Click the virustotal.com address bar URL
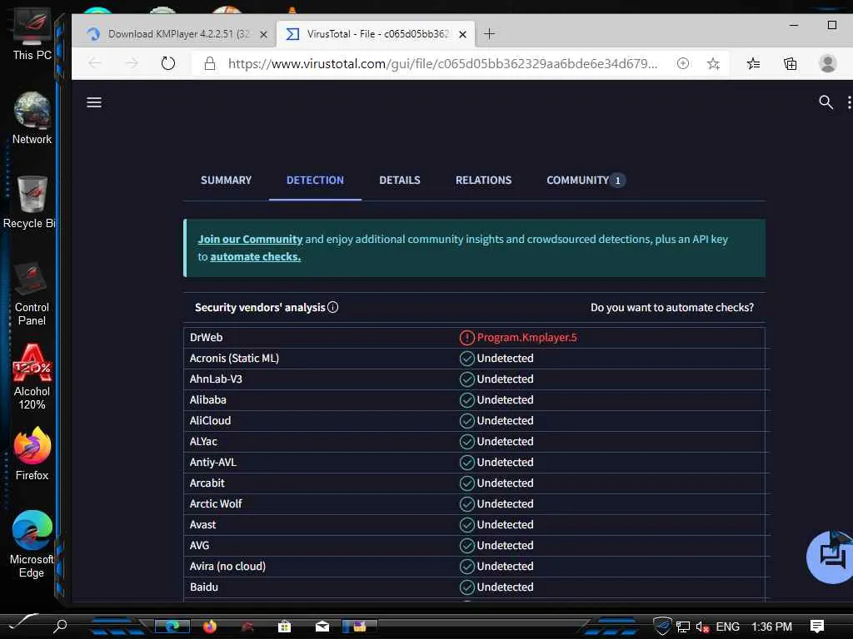This screenshot has height=639, width=853. tap(442, 63)
